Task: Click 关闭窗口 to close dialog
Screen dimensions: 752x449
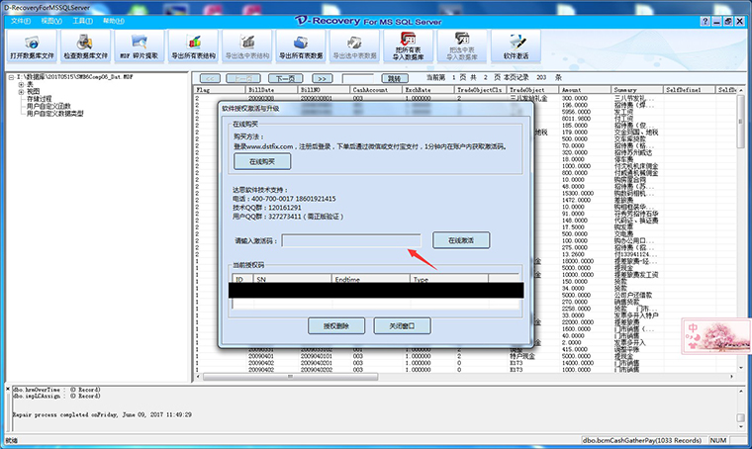Action: 402,325
